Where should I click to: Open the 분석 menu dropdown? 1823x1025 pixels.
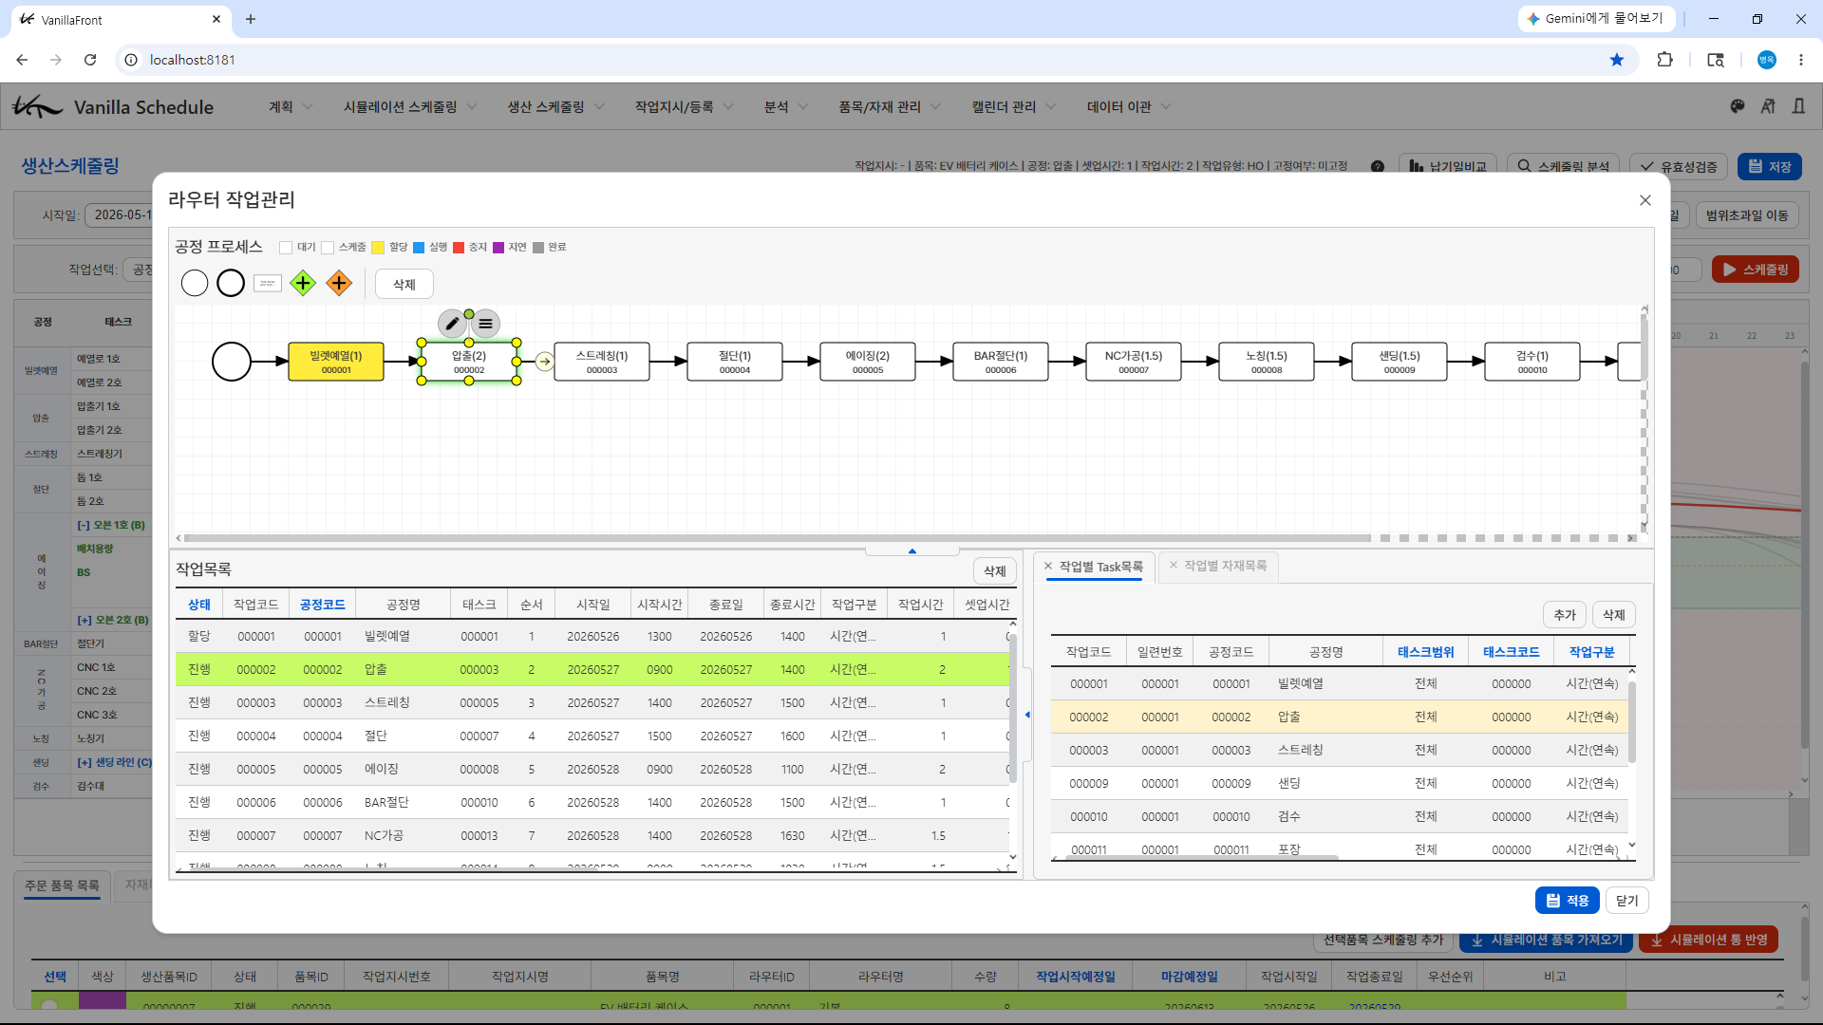coord(786,107)
